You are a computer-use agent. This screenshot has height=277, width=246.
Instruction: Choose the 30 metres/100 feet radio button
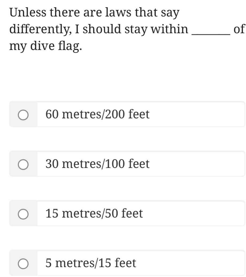(x=23, y=164)
